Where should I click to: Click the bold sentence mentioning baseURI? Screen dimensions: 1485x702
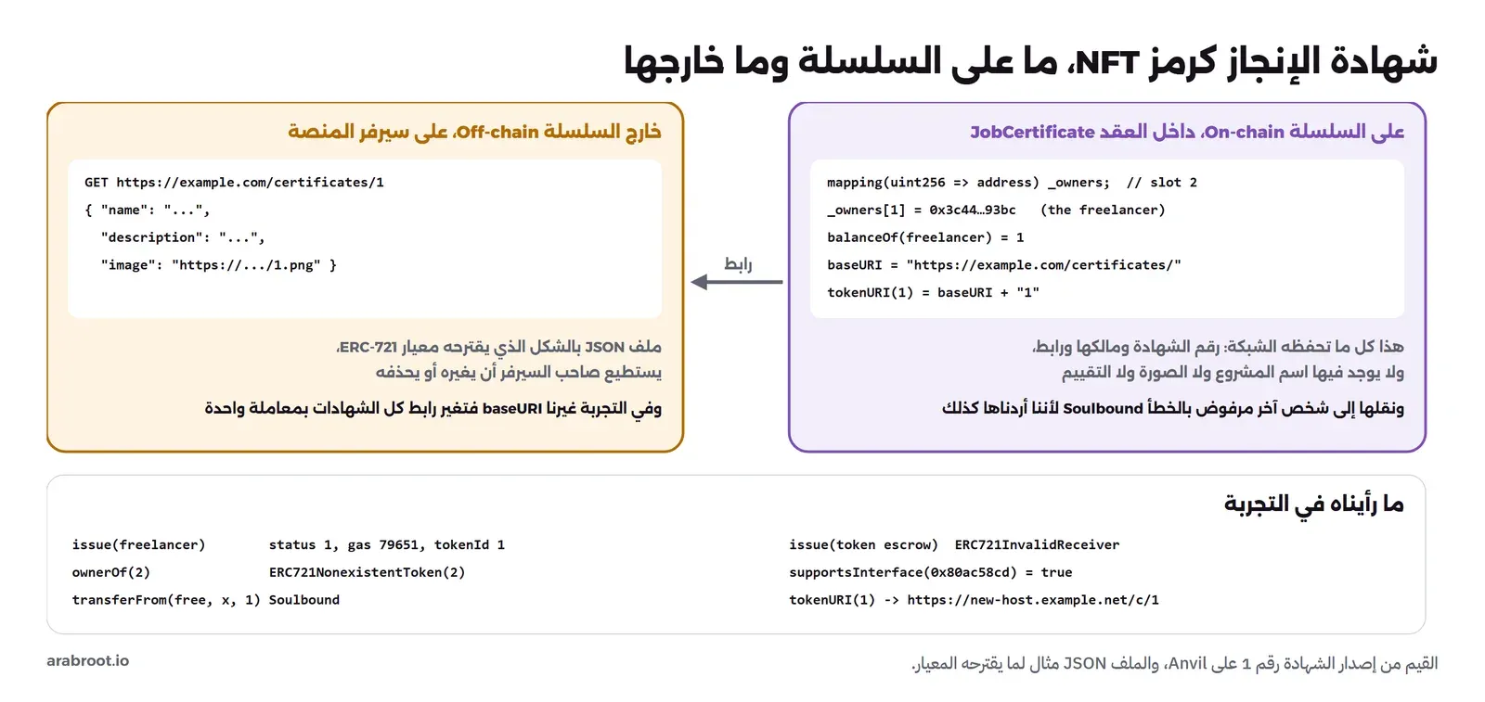point(433,408)
